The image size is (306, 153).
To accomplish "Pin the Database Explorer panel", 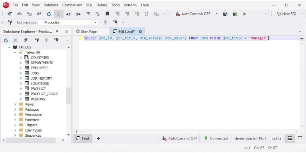I will (57, 31).
